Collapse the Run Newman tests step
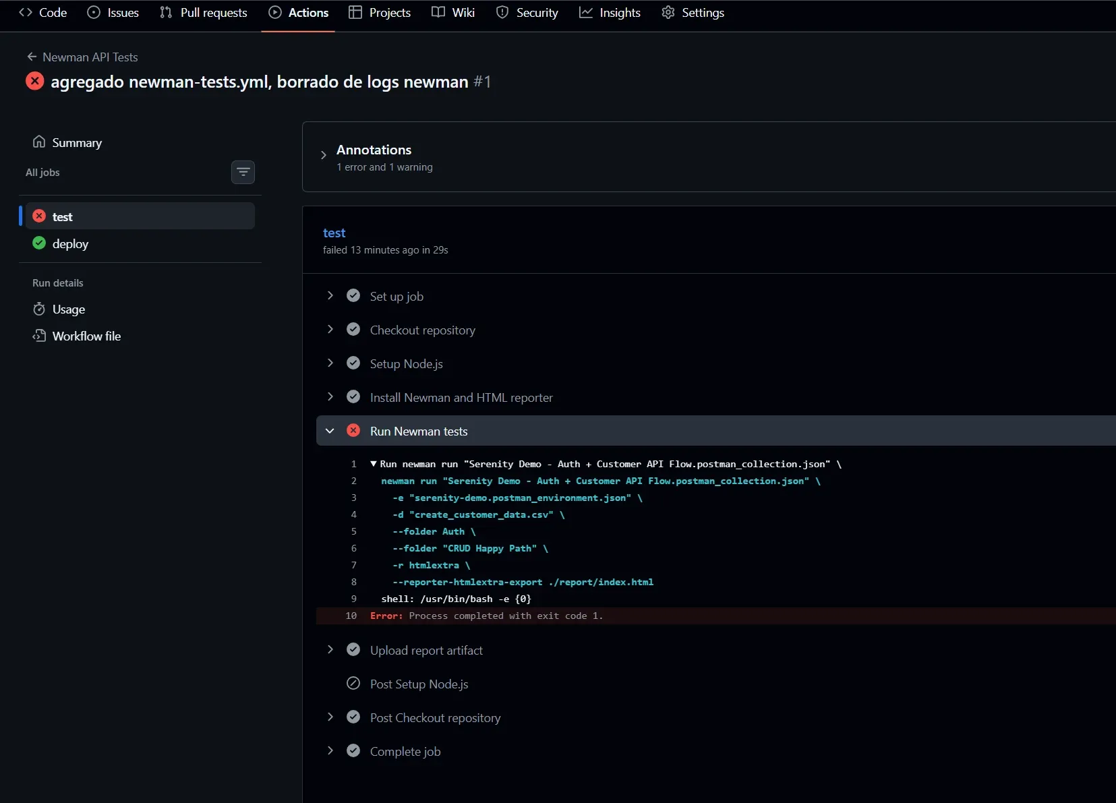The width and height of the screenshot is (1116, 803). point(330,431)
